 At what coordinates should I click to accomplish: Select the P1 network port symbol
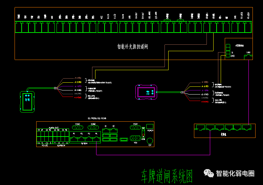click(74, 139)
